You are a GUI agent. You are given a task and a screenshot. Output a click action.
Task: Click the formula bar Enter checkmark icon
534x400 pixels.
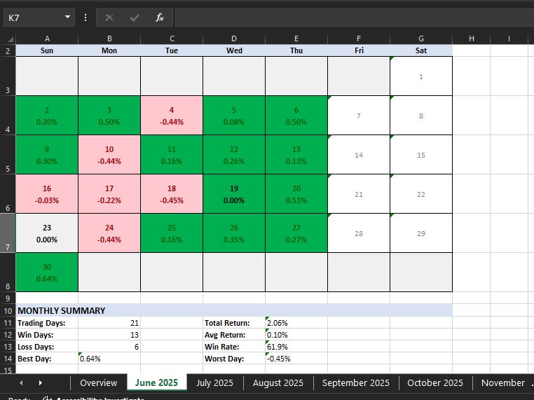pos(135,18)
